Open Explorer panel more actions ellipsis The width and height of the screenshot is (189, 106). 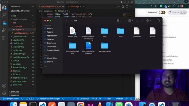click(32, 6)
